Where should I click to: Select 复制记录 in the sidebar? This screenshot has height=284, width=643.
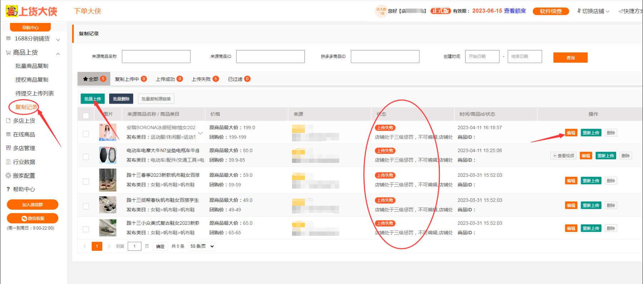pyautogui.click(x=26, y=107)
